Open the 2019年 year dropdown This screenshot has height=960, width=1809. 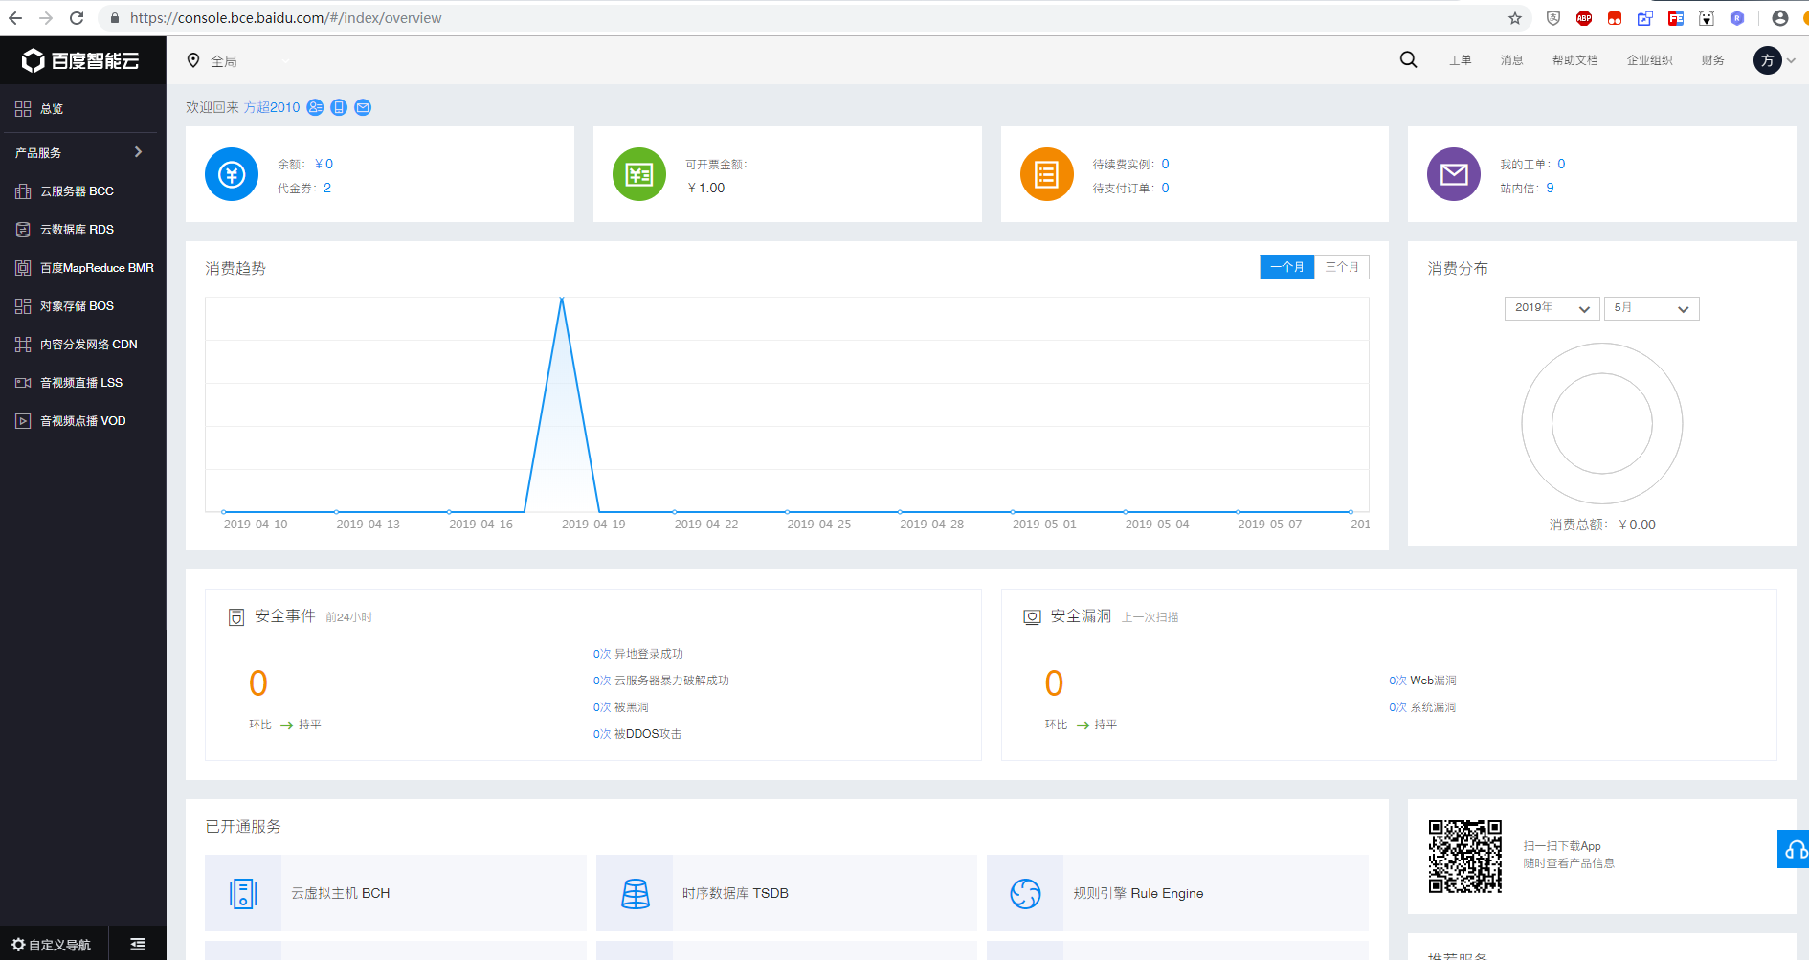pyautogui.click(x=1552, y=308)
